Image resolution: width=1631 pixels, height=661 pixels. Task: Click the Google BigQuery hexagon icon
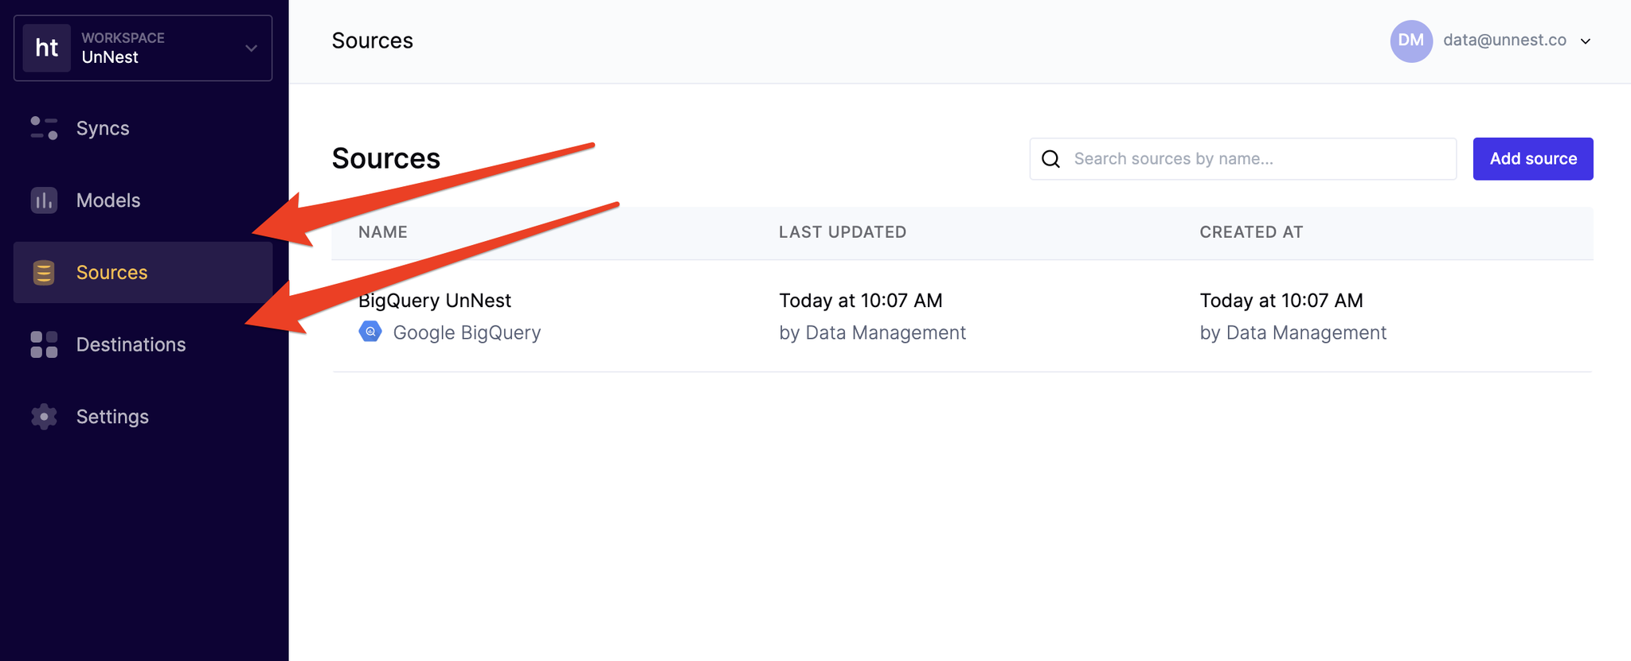pyautogui.click(x=370, y=332)
